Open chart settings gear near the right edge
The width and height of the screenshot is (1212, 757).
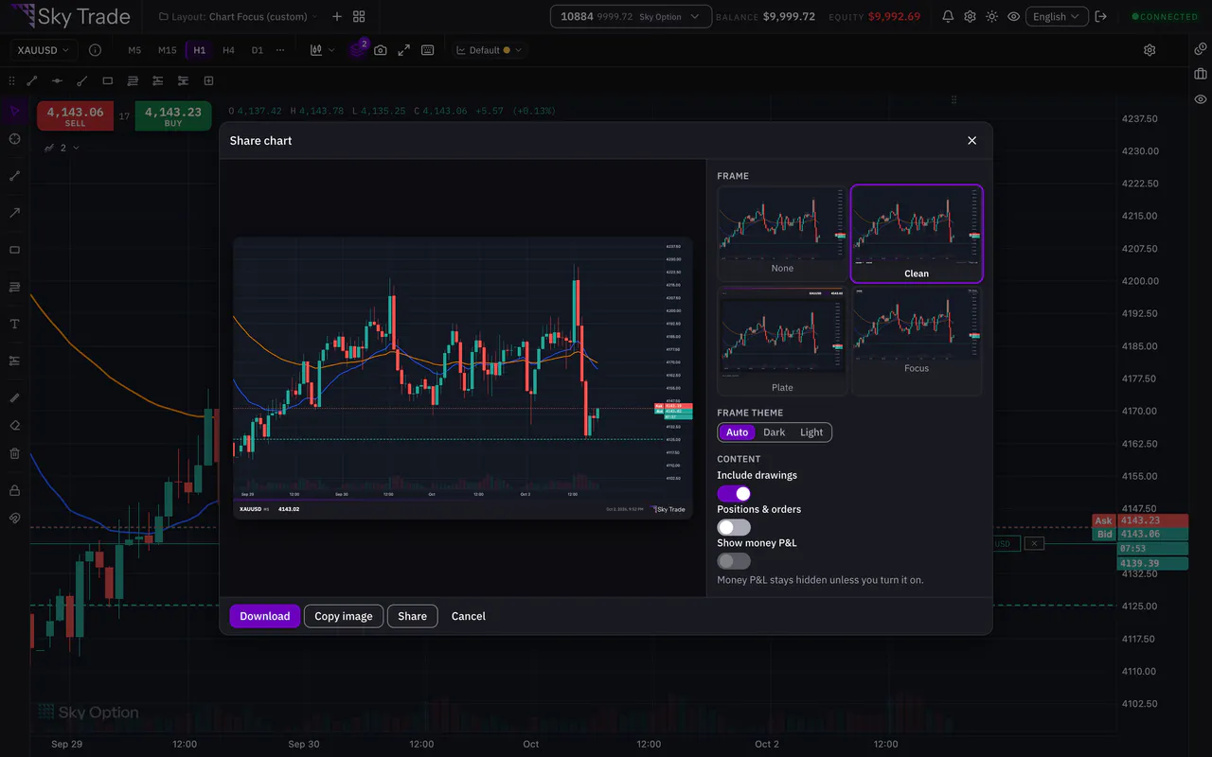(1150, 50)
